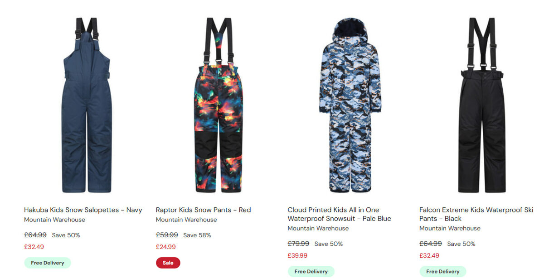Open the Cloud Printed Kids All in One Snowsuit title link
Viewport: 544px width, 278px height.
pos(339,214)
